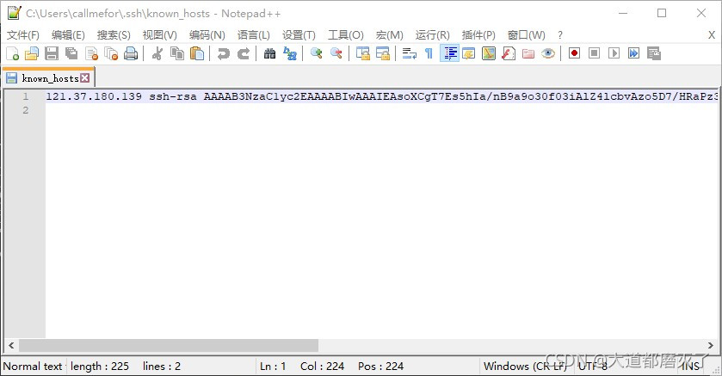Open user-defined language dialog icon
722x376 pixels.
469,54
